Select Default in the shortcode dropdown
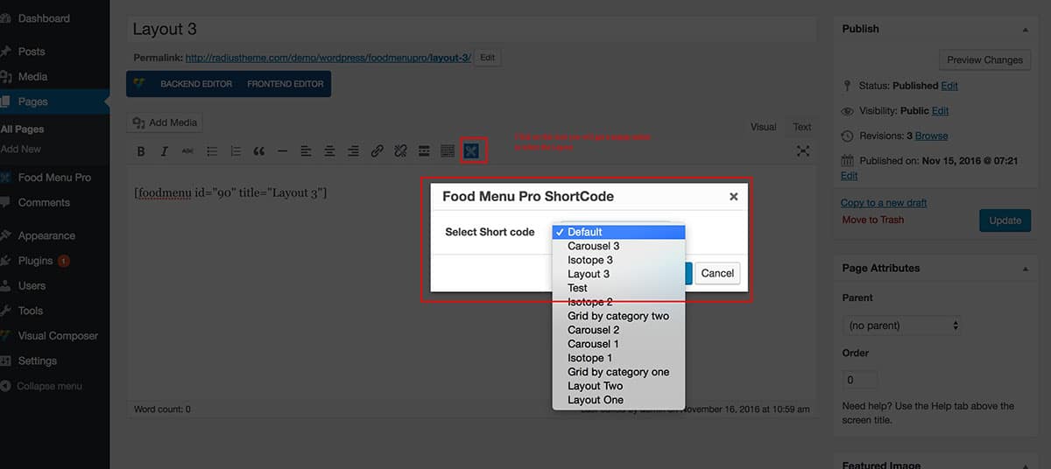Image resolution: width=1051 pixels, height=469 pixels. tap(618, 232)
